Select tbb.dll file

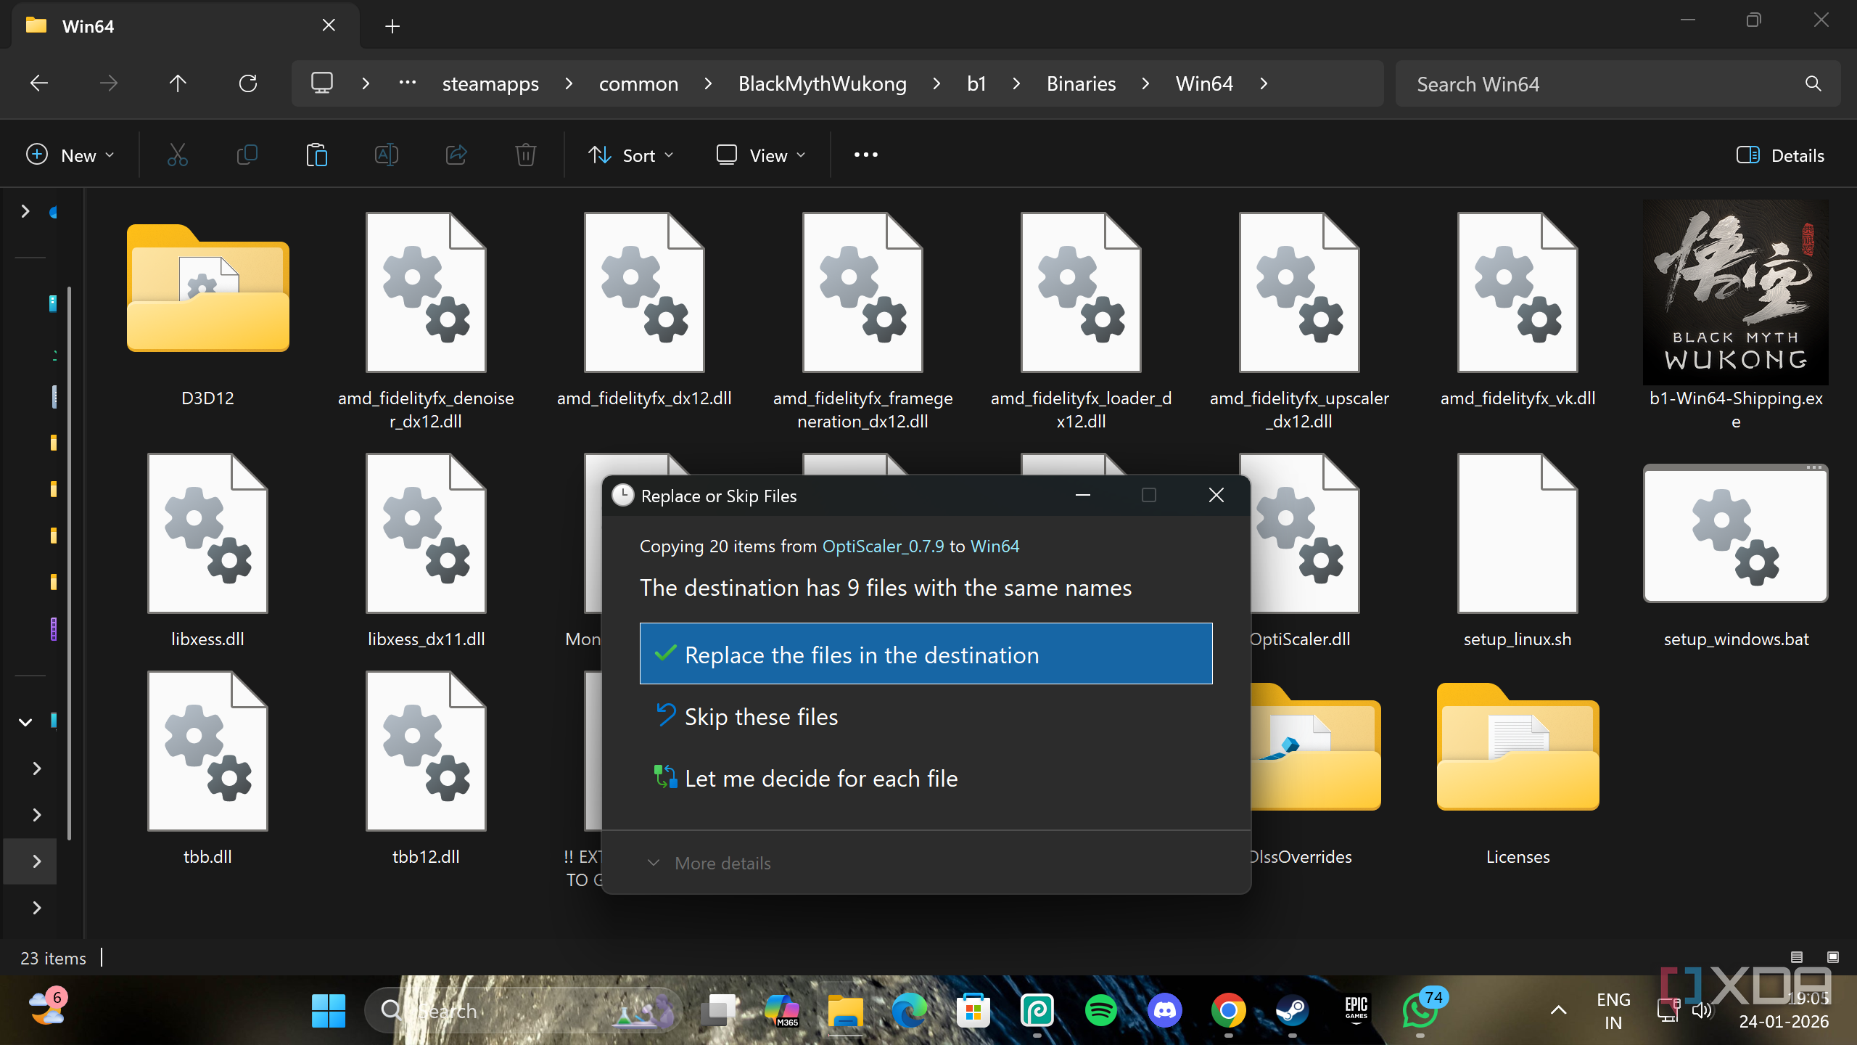207,769
